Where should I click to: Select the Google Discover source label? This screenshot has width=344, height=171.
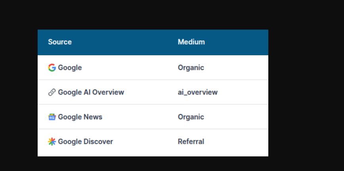[x=85, y=142]
